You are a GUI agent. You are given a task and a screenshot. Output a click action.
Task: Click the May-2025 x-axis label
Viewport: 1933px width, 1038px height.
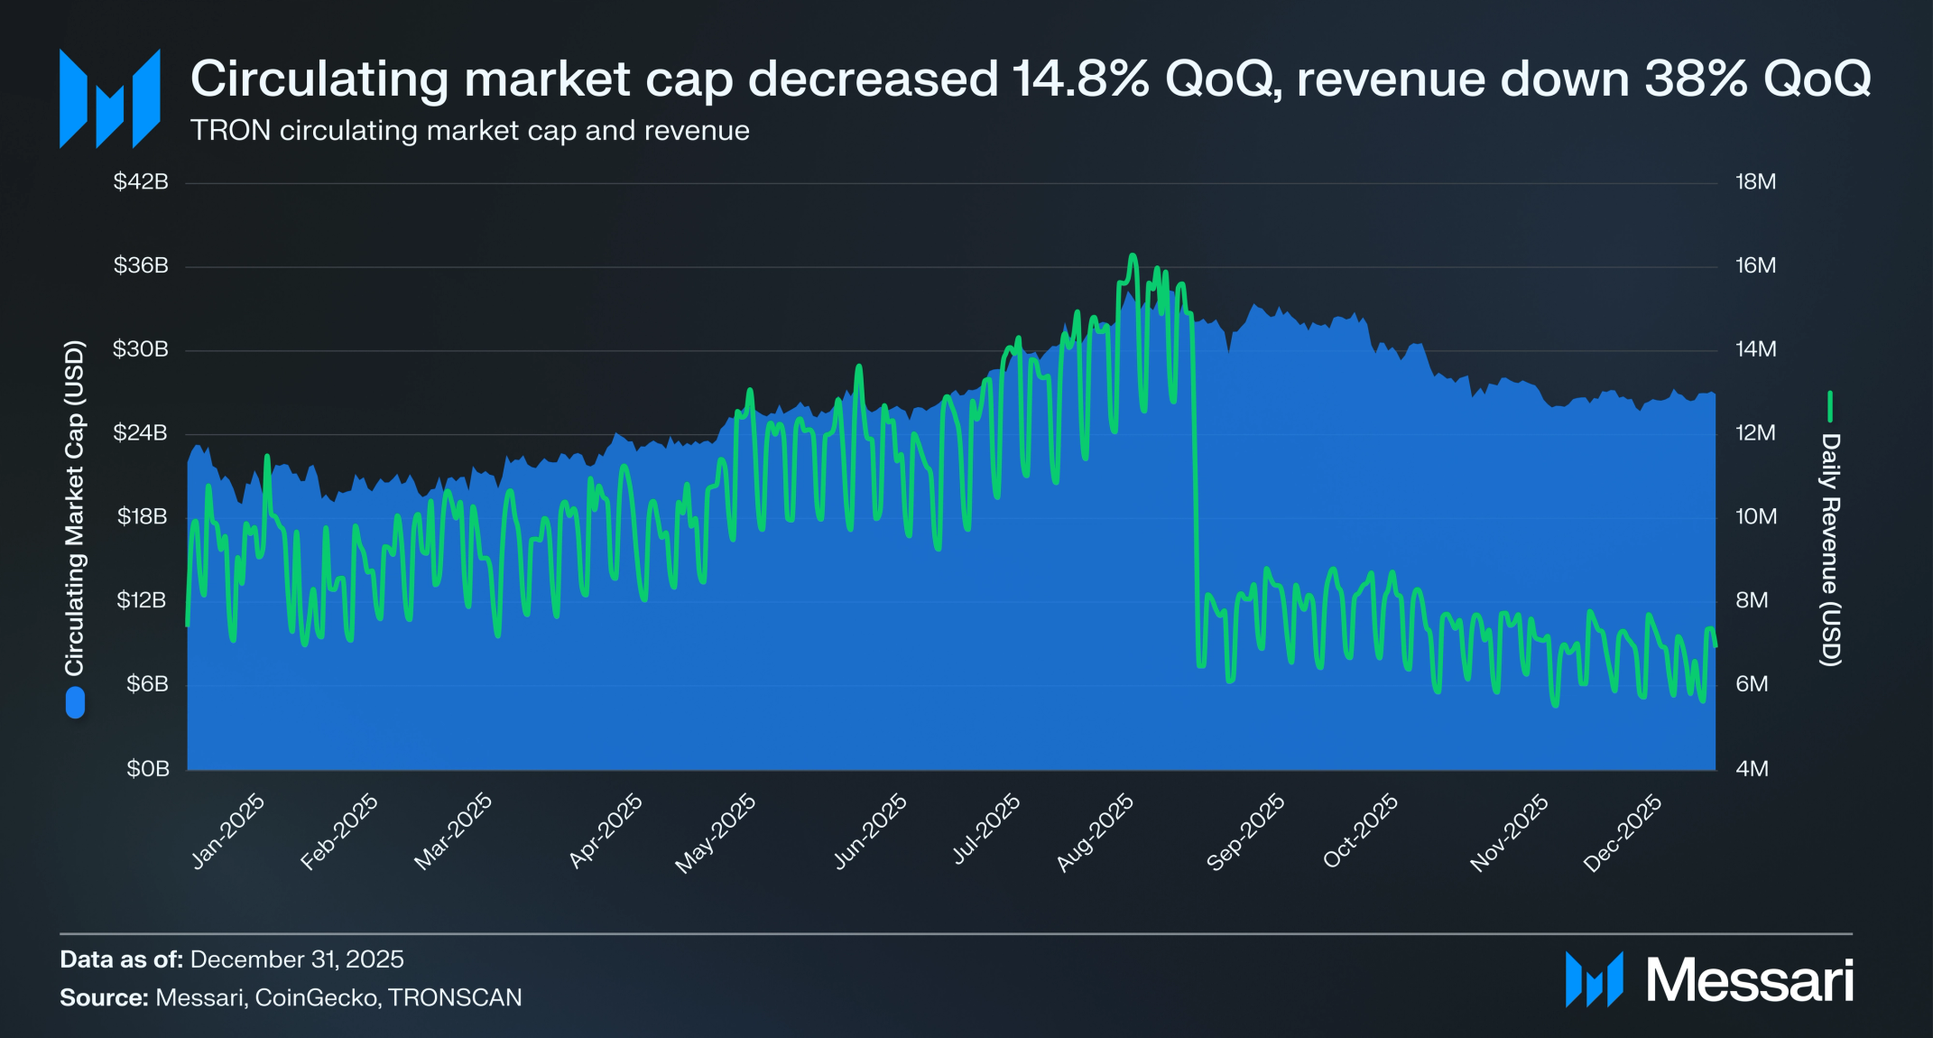coord(716,833)
